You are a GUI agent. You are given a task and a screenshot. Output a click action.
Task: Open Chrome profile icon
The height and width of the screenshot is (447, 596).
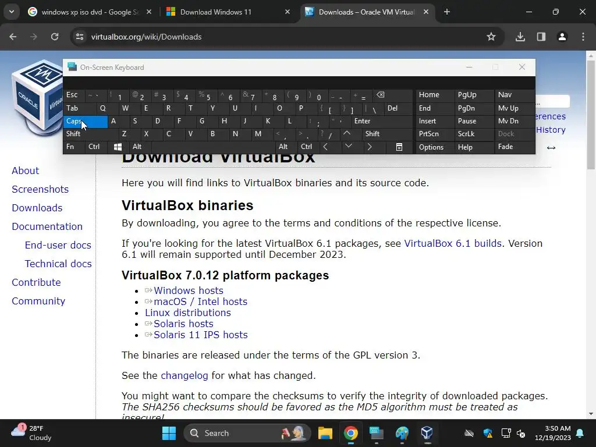pyautogui.click(x=562, y=37)
